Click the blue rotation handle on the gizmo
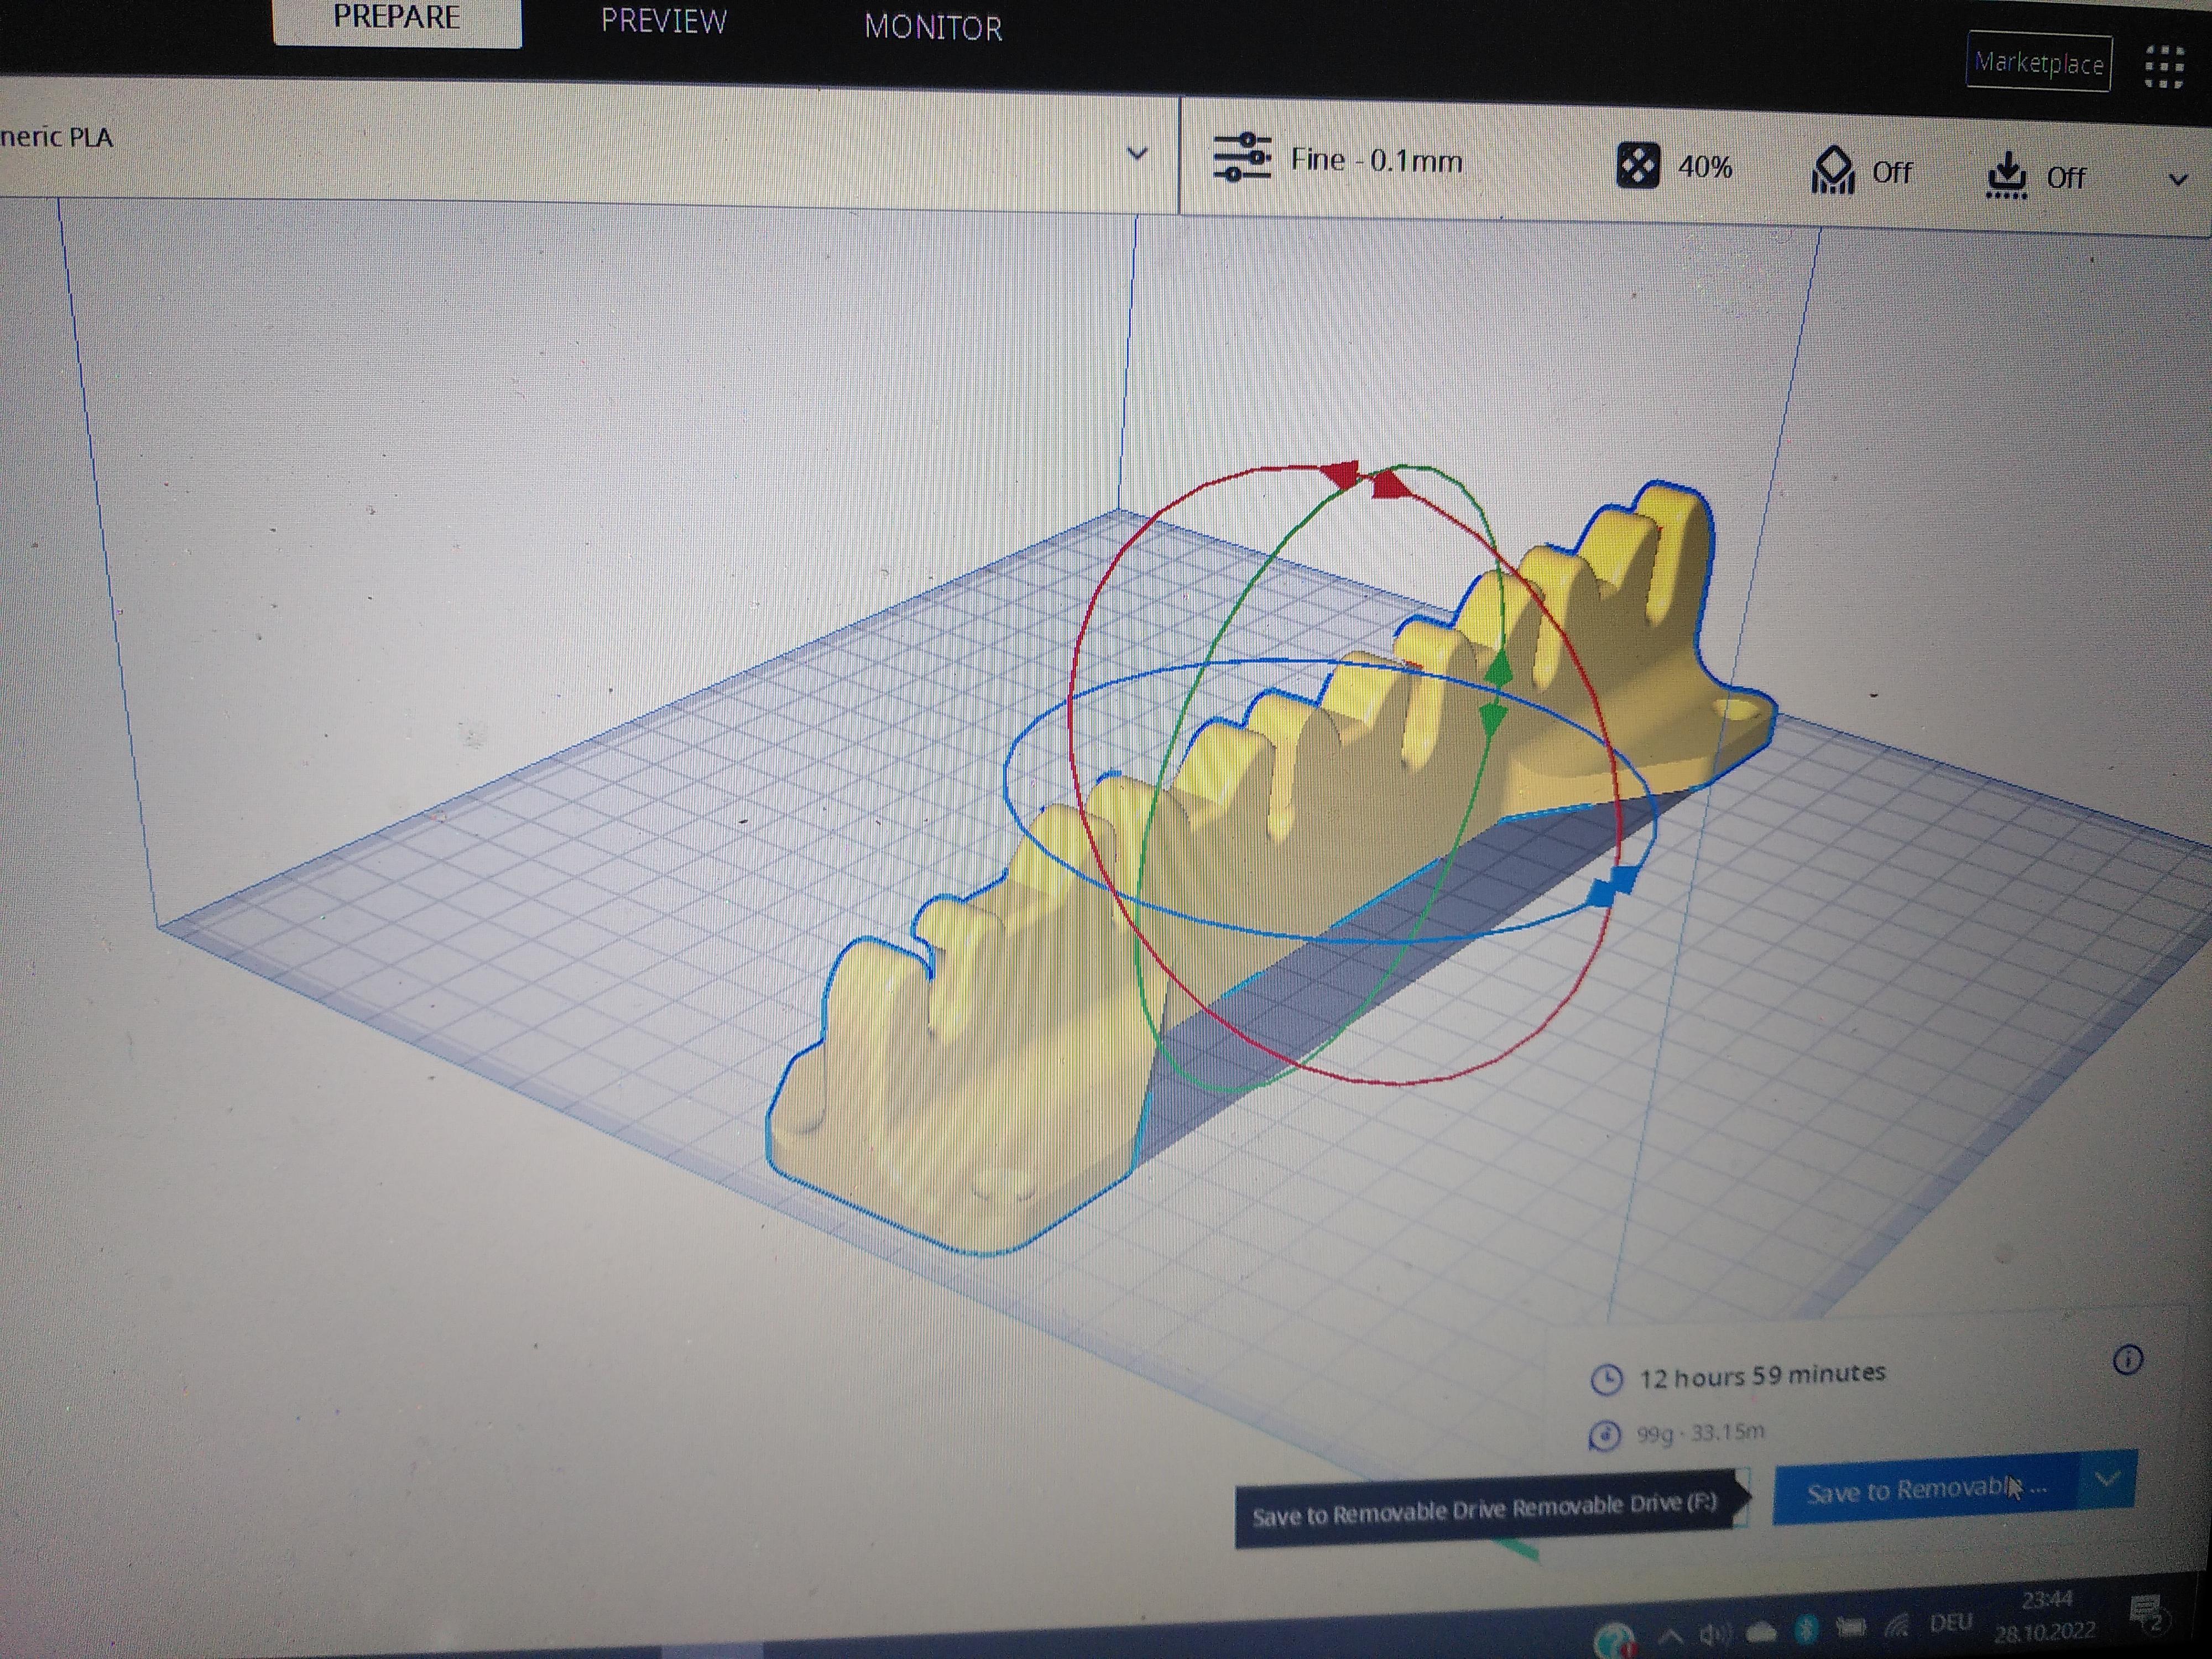Image resolution: width=2212 pixels, height=1659 pixels. point(1611,887)
